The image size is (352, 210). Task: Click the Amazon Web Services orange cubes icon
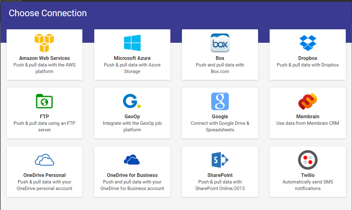point(44,43)
